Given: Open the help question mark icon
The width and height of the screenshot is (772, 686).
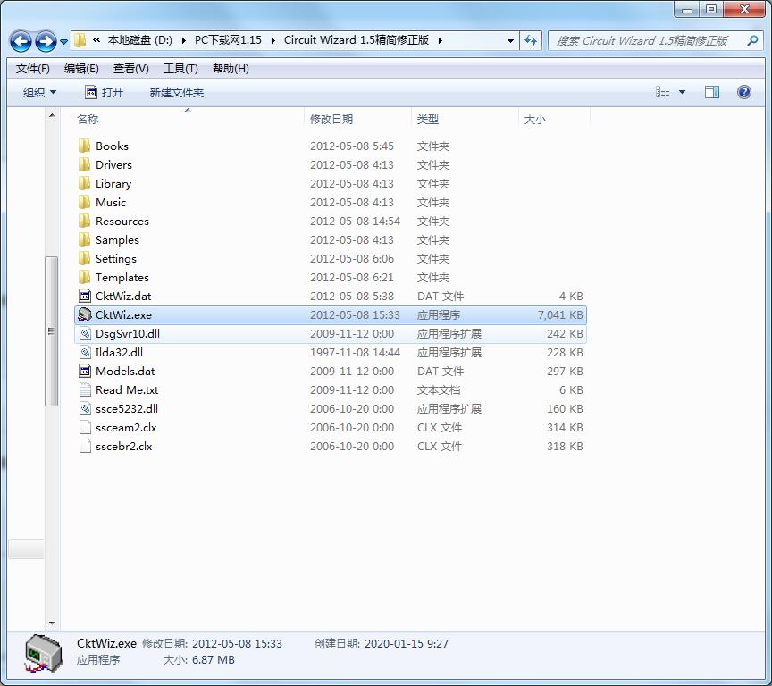Looking at the screenshot, I should click(743, 92).
